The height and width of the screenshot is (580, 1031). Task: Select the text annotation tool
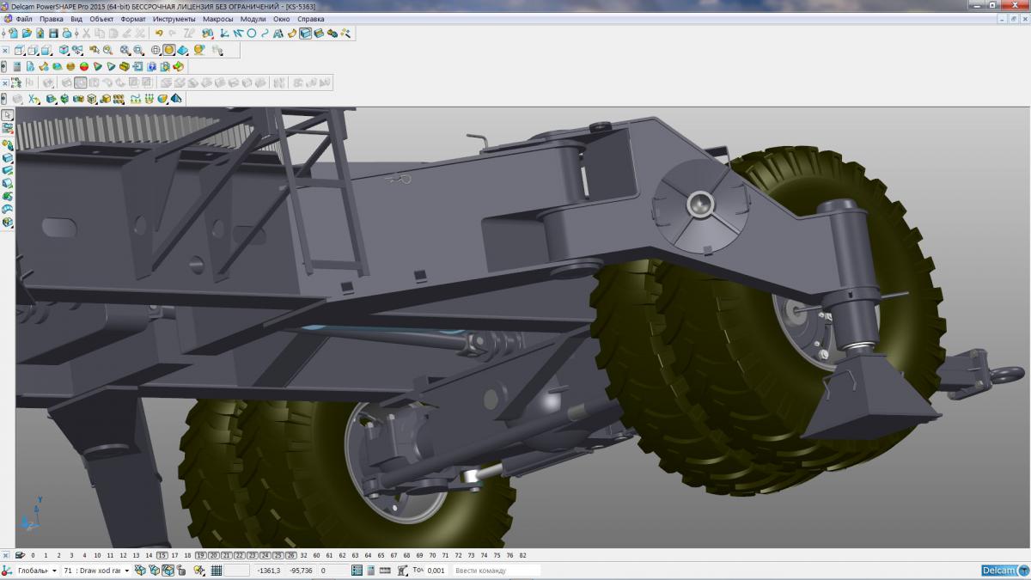278,34
